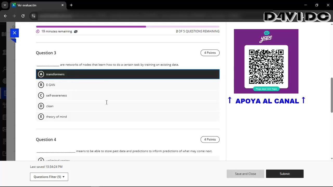Click '2 OF 5 QUESTIONS REMAINING' text
This screenshot has height=187, width=333.
[198, 31]
